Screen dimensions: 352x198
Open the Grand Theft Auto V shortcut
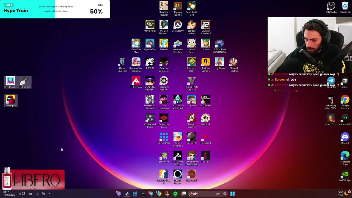click(192, 84)
